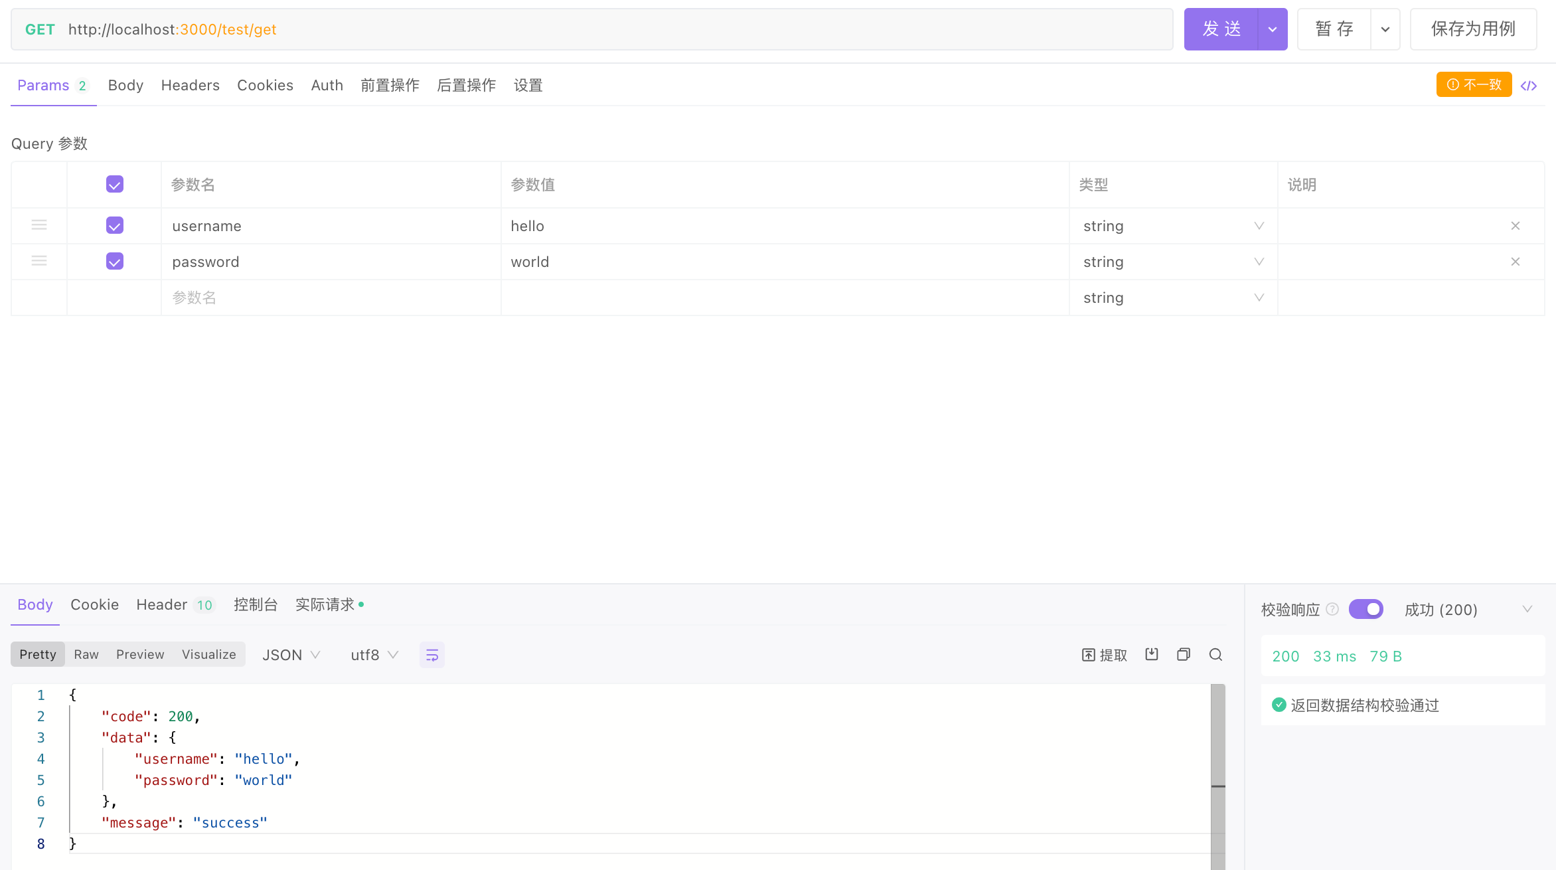Delete the password parameter row
Image resolution: width=1556 pixels, height=870 pixels.
1516,262
